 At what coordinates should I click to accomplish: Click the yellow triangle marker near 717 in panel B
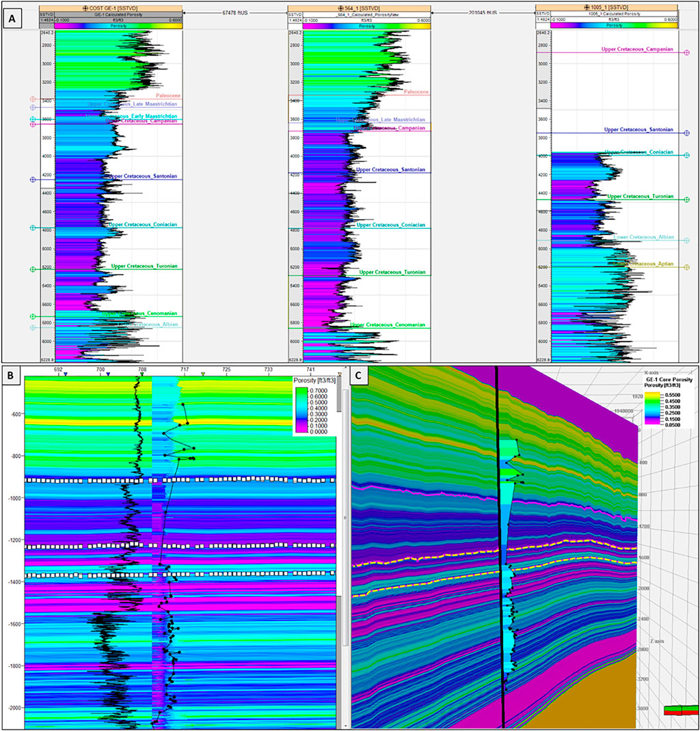(x=203, y=374)
